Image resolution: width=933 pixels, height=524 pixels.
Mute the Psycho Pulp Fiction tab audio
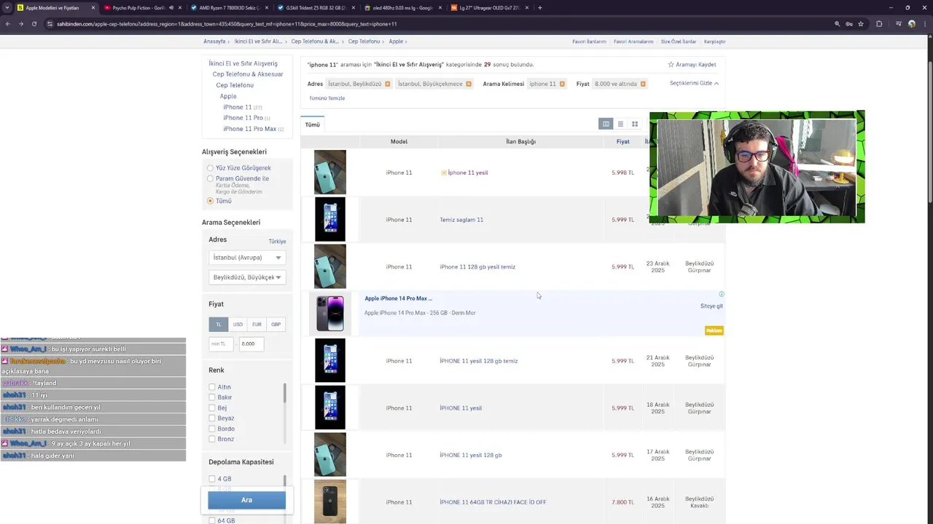tap(171, 7)
